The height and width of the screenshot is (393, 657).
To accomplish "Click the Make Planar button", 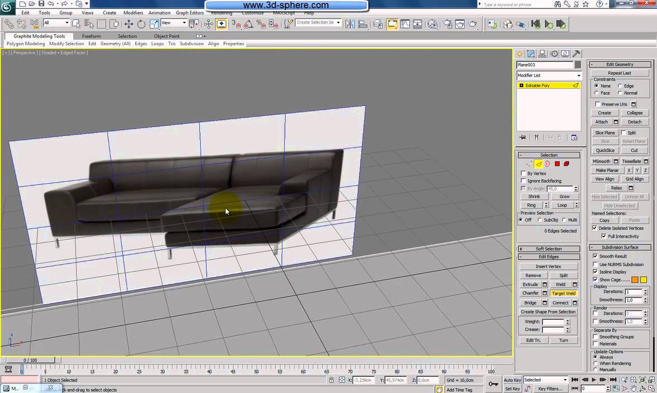I will (x=607, y=170).
